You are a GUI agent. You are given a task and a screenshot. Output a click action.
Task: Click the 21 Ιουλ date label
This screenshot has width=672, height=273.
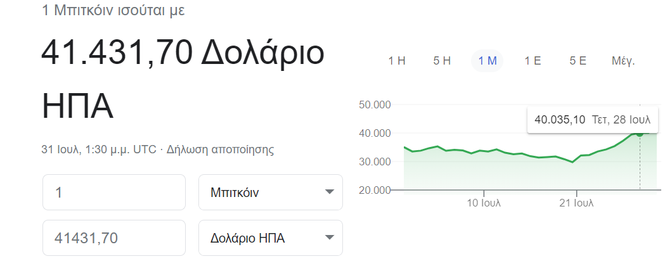[576, 203]
